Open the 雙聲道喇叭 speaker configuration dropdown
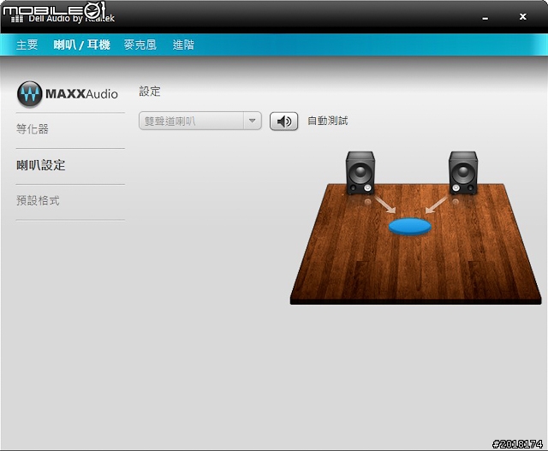The height and width of the screenshot is (451, 548). (200, 121)
